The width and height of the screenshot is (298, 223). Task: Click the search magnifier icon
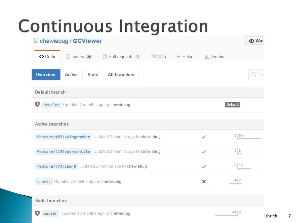click(x=254, y=75)
